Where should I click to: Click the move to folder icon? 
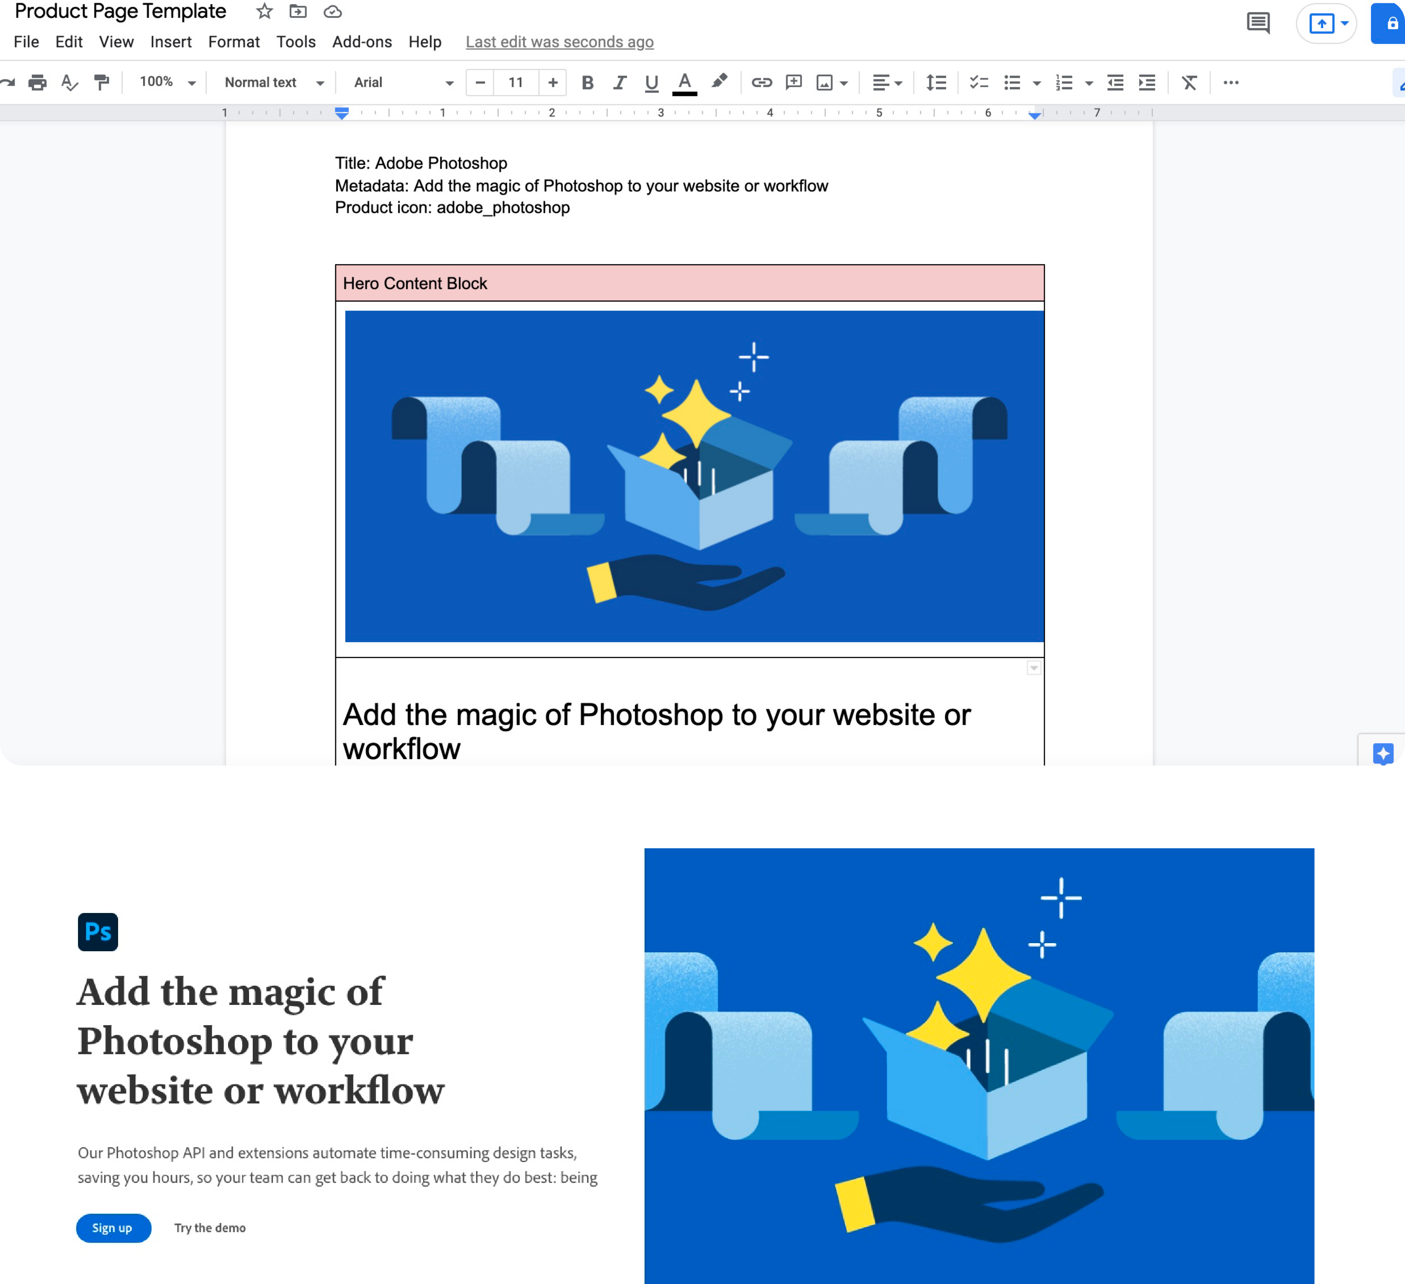[298, 11]
